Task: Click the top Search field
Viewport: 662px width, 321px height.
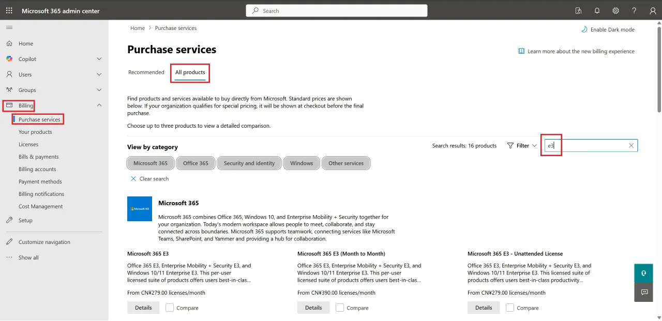Action: [x=337, y=11]
